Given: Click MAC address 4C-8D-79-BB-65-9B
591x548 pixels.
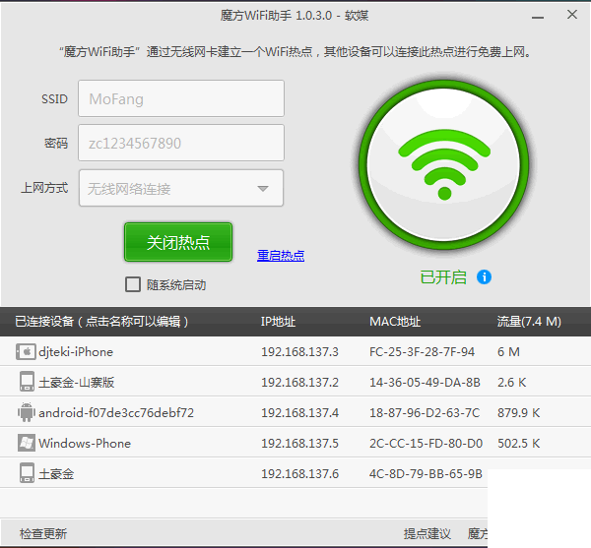Looking at the screenshot, I should (426, 473).
